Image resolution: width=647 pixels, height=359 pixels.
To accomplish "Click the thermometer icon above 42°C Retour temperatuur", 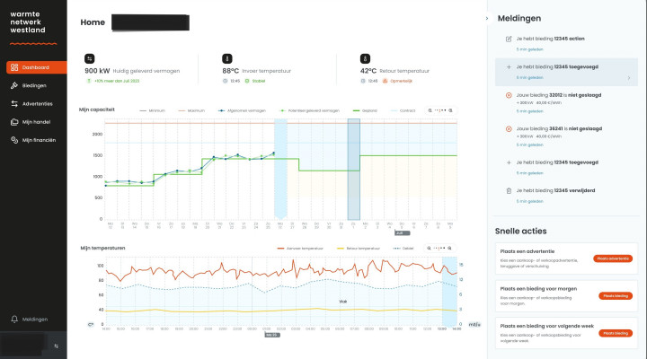I will (x=365, y=58).
